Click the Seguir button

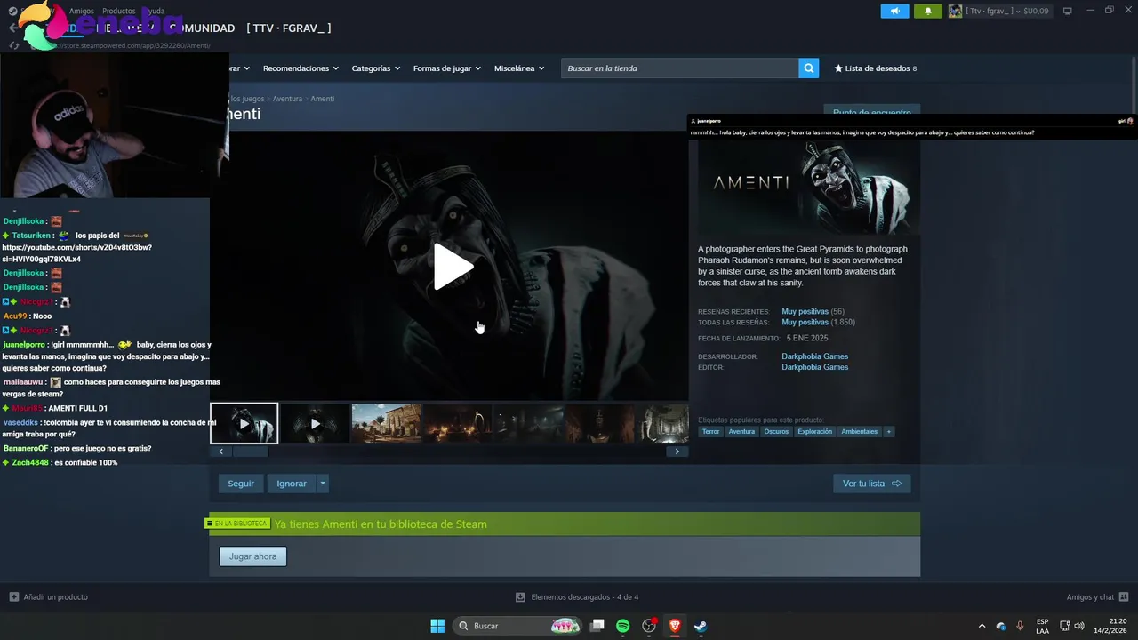tap(241, 484)
